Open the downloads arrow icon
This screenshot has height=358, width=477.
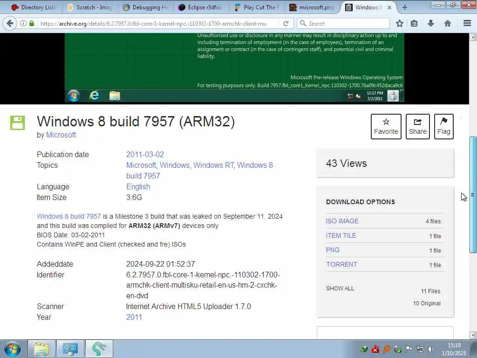(431, 23)
